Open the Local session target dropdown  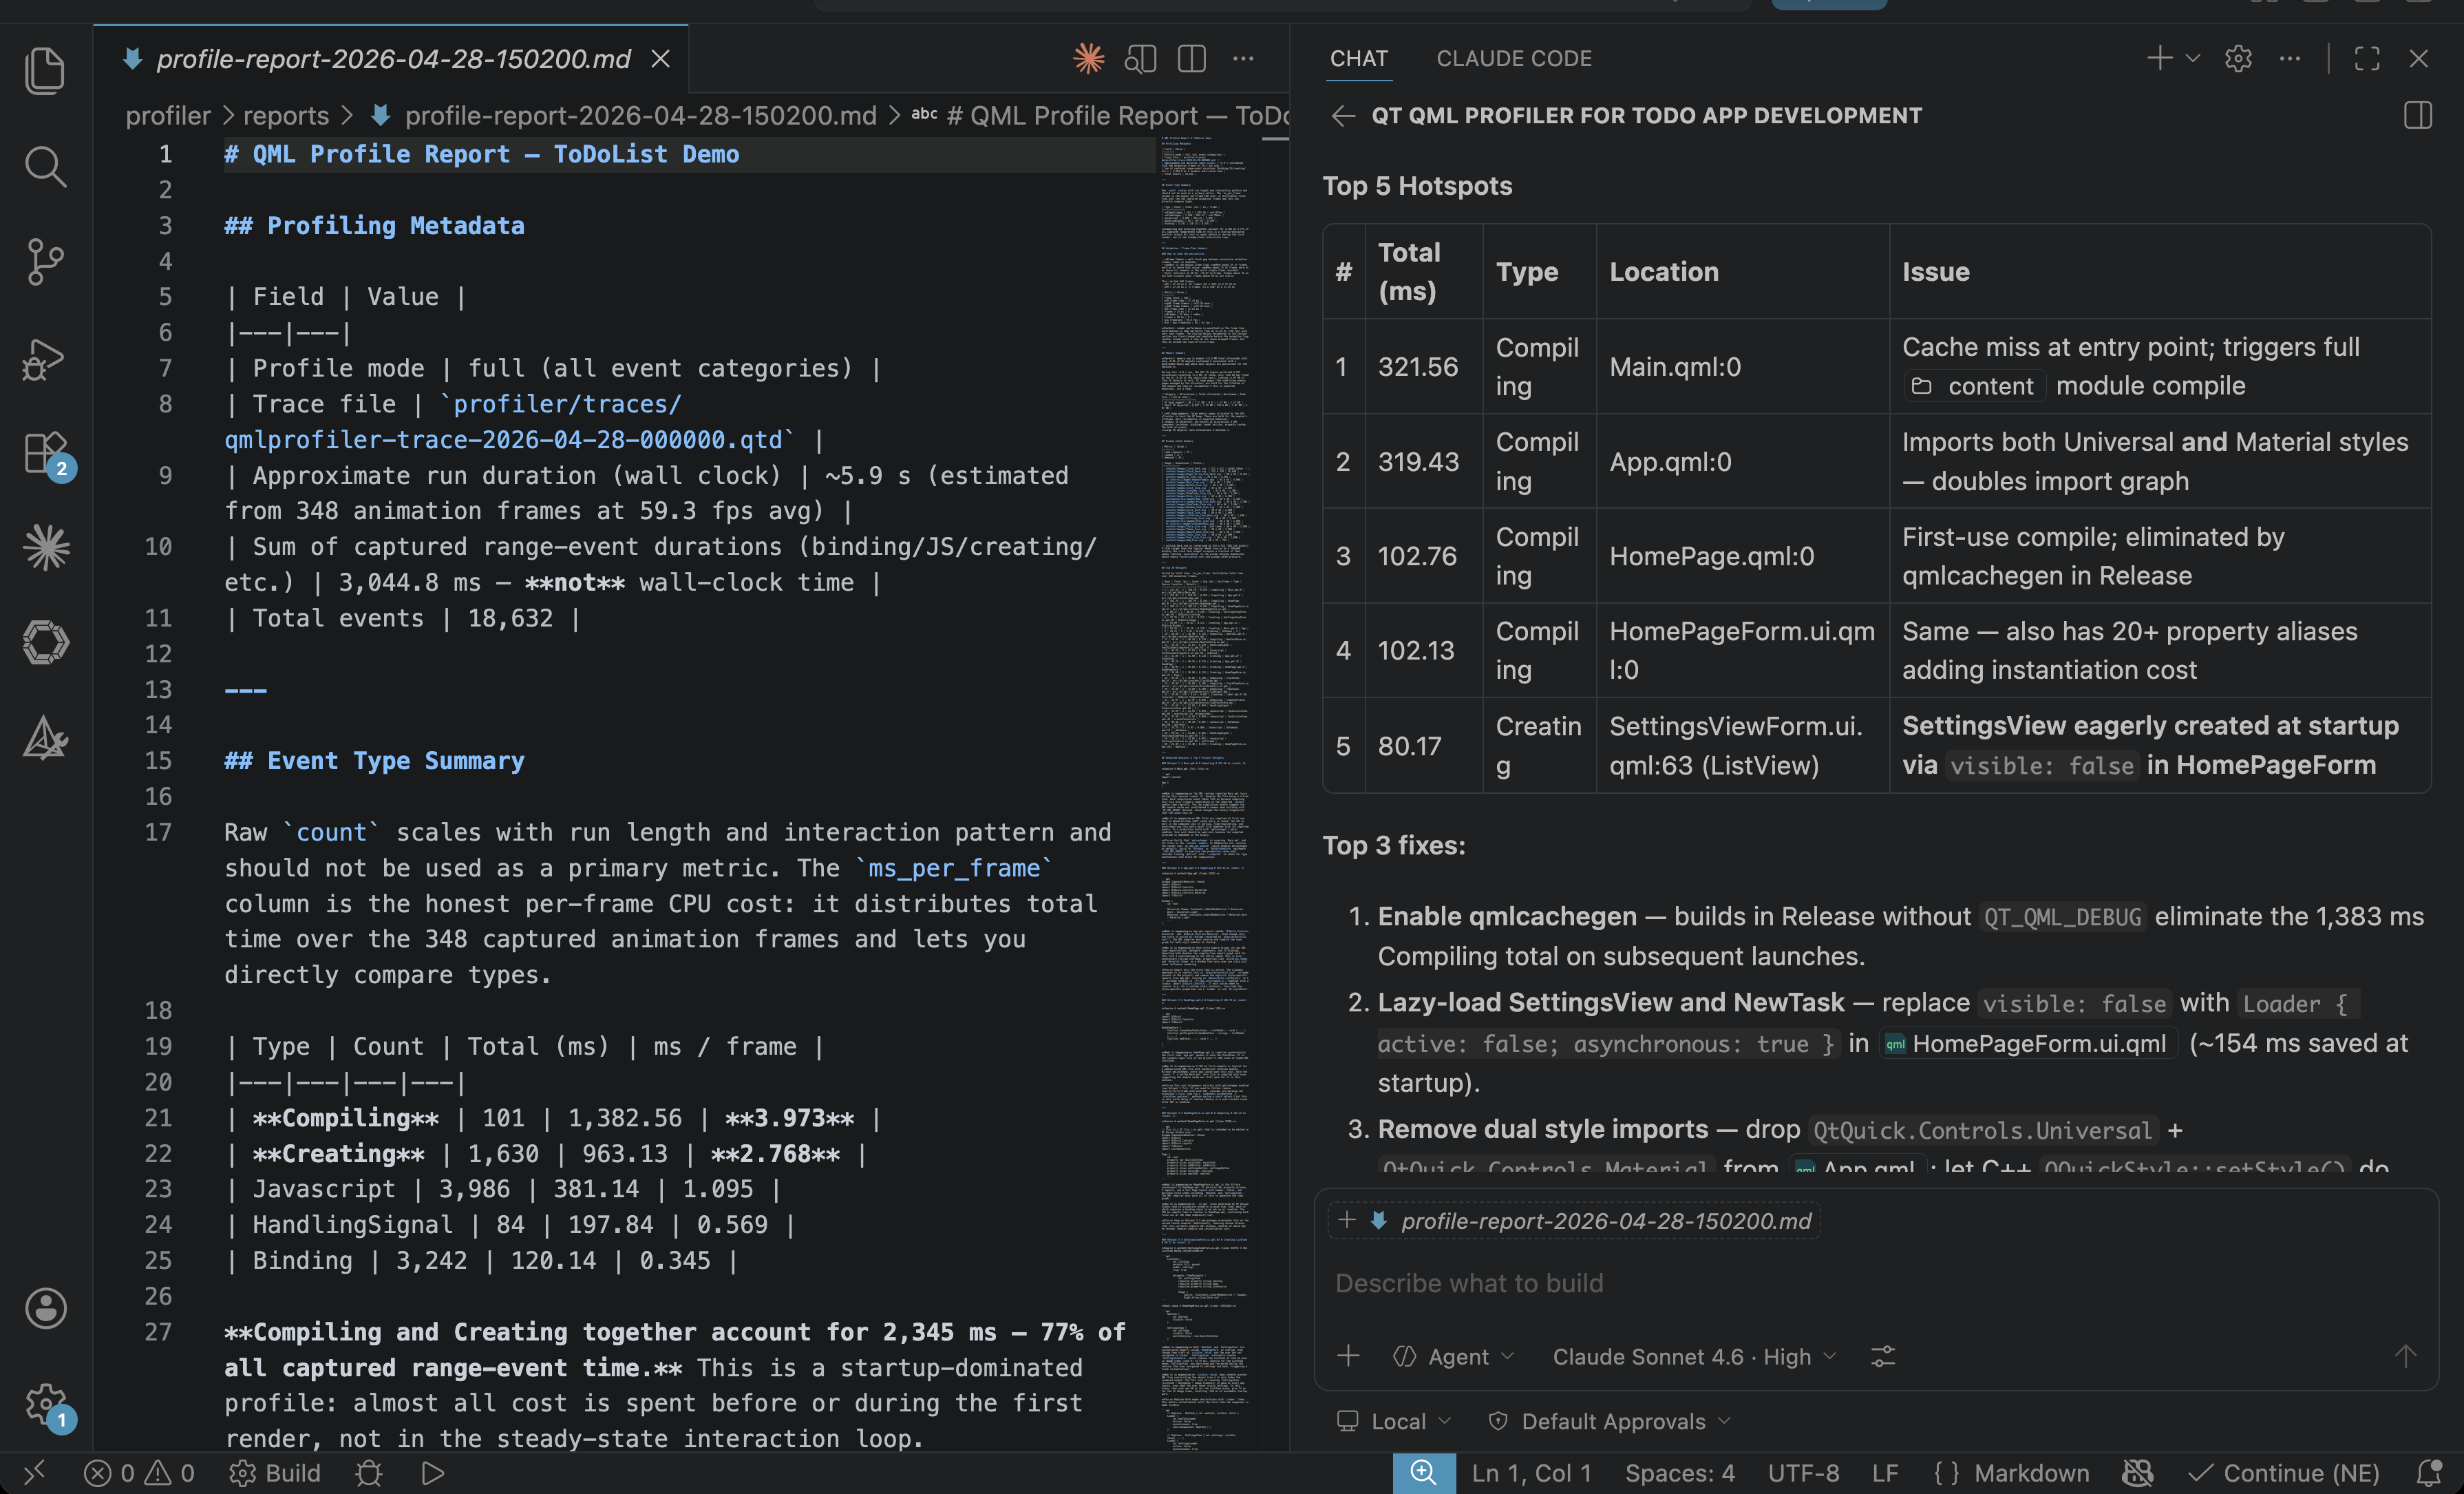coord(1394,1421)
